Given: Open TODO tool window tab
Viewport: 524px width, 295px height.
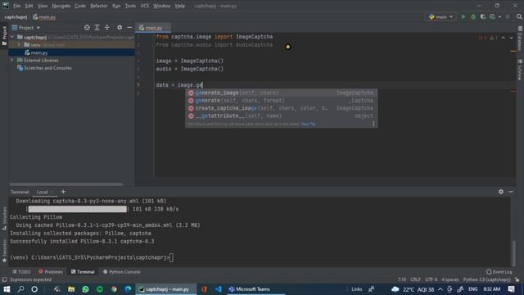Looking at the screenshot, I should click(22, 272).
